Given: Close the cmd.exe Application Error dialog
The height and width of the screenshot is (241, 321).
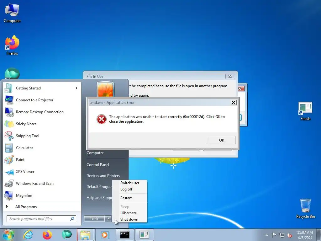Looking at the screenshot, I should 234,103.
